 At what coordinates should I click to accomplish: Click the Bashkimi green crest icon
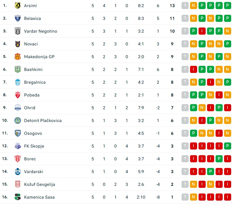tap(18, 70)
